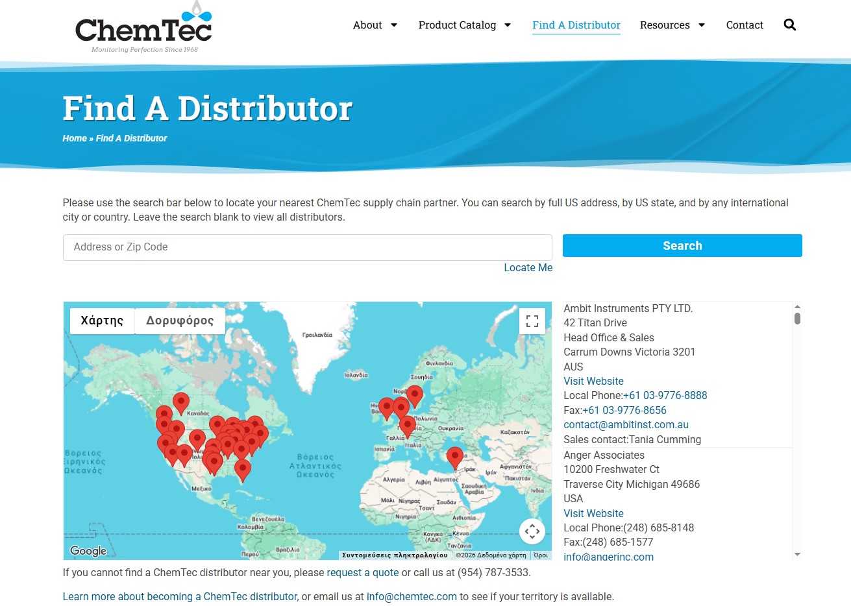Click the map camera pan control
This screenshot has height=606, width=851.
click(x=532, y=531)
